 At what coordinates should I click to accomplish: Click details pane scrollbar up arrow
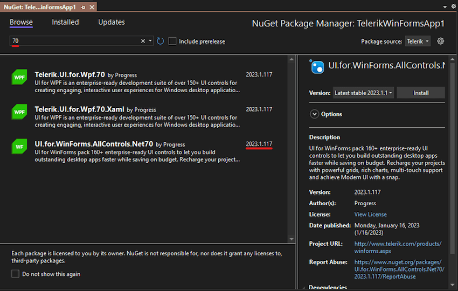coord(453,59)
